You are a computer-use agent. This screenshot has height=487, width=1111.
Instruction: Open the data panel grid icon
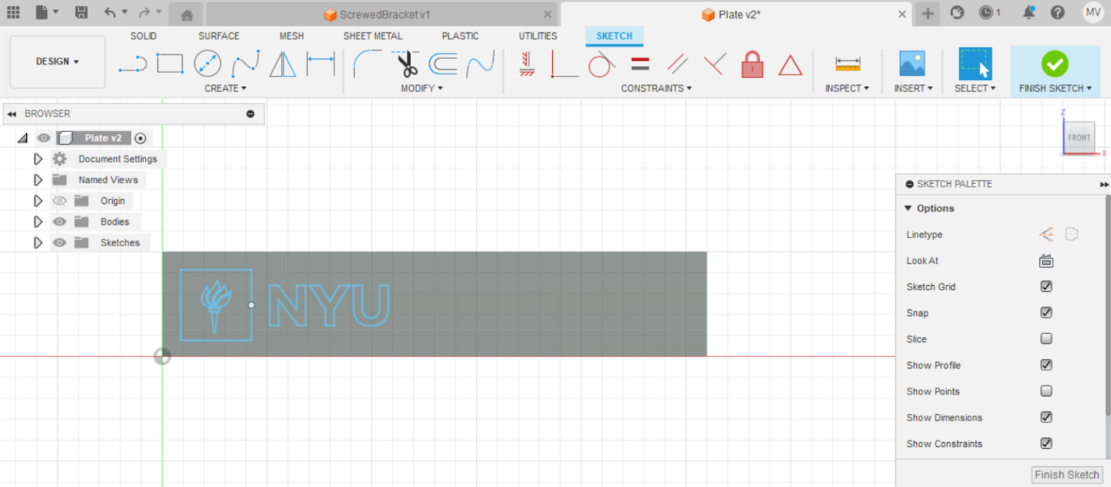tap(13, 12)
